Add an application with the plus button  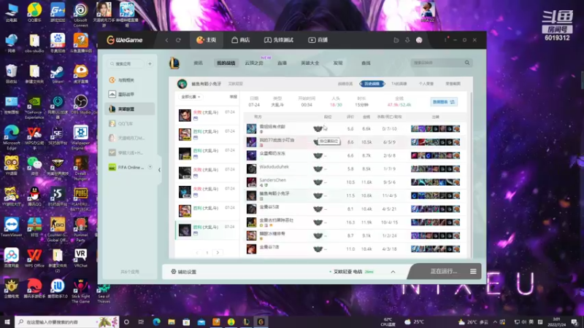tap(150, 63)
